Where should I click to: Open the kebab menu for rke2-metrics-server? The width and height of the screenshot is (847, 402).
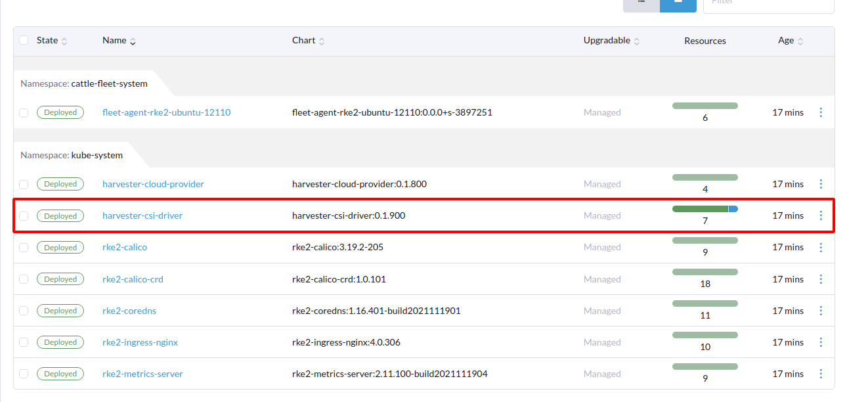[x=821, y=373]
